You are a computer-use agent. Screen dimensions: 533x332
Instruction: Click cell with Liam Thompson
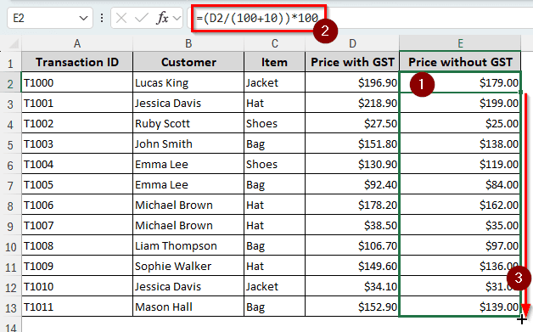pyautogui.click(x=188, y=245)
